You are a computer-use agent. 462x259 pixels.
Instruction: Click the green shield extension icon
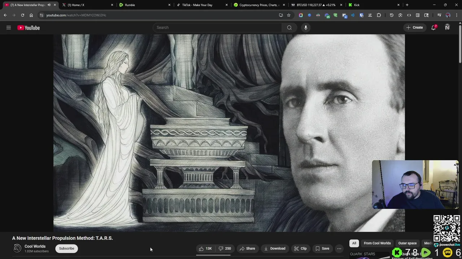click(335, 15)
